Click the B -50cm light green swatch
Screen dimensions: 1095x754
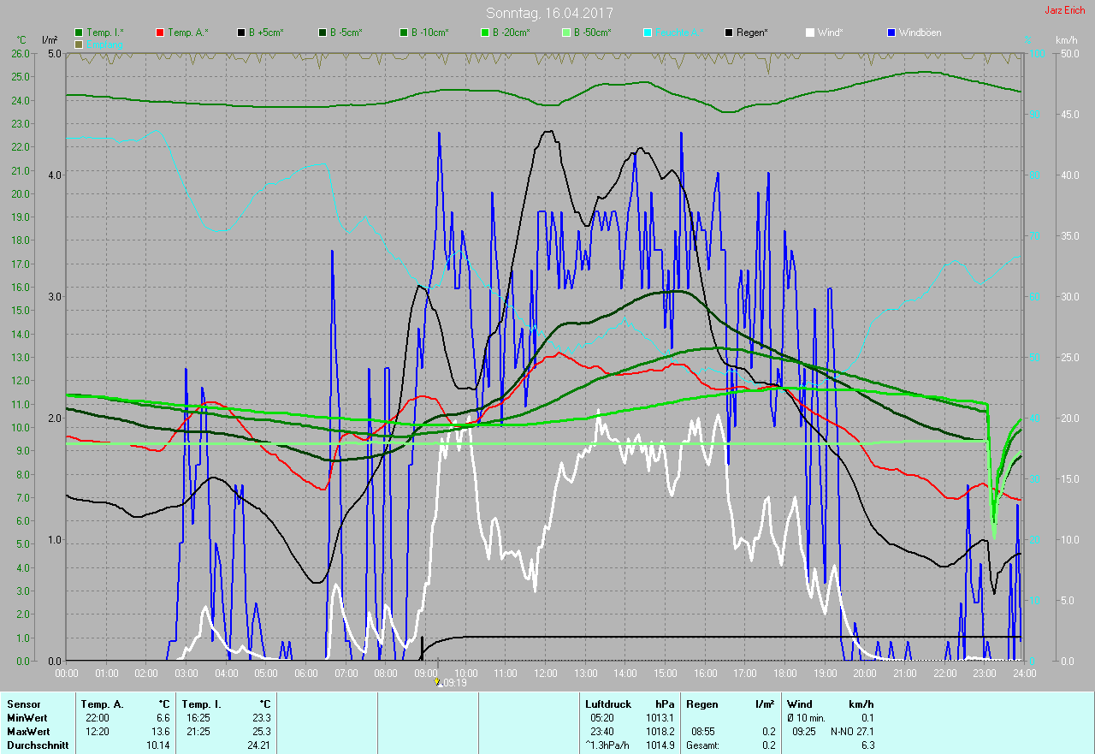pyautogui.click(x=565, y=33)
